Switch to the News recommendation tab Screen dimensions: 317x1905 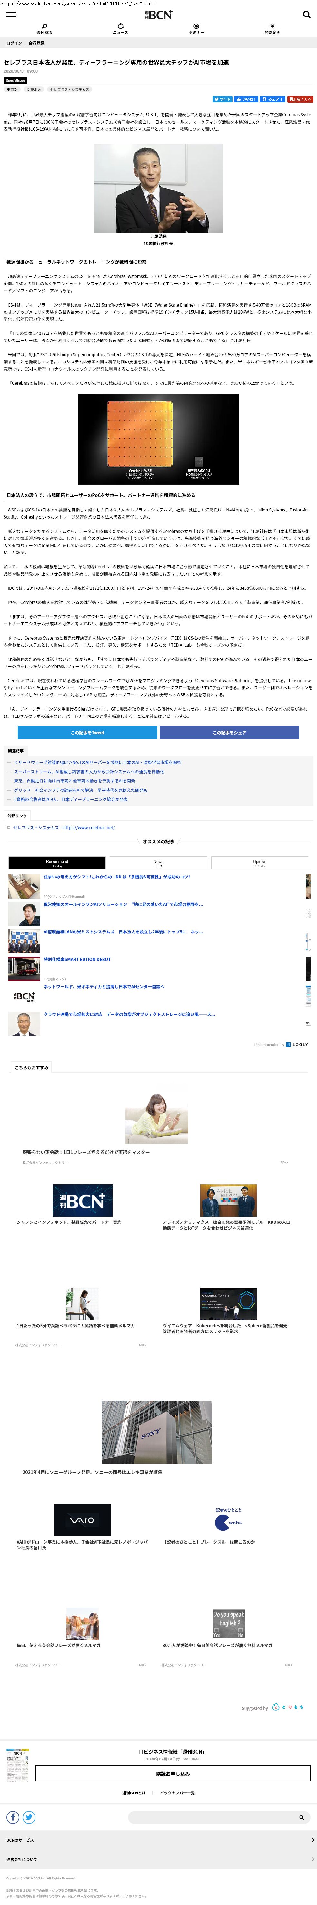158,862
